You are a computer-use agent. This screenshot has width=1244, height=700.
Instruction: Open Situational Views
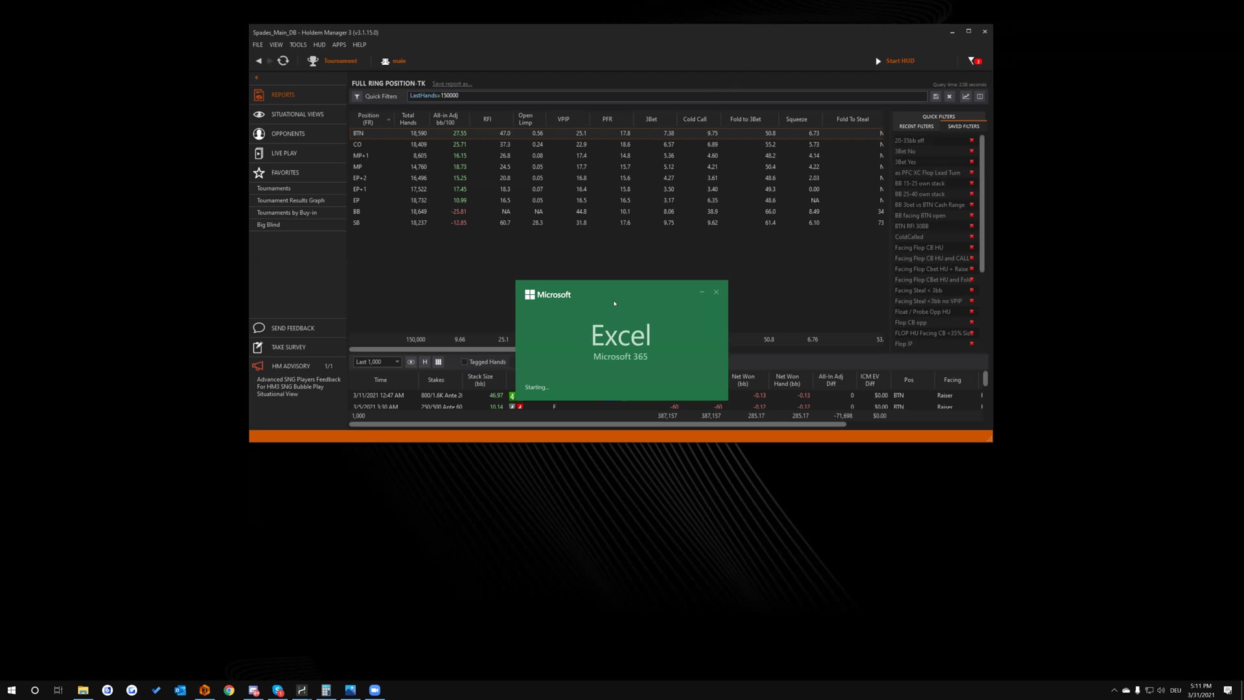click(298, 114)
